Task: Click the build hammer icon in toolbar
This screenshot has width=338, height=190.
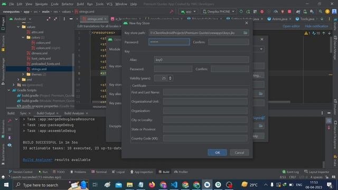Action: coord(171,12)
